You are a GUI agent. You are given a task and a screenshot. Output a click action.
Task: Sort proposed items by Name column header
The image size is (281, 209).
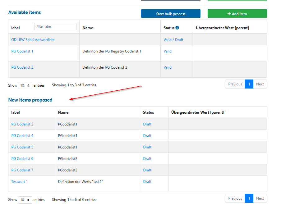63,112
